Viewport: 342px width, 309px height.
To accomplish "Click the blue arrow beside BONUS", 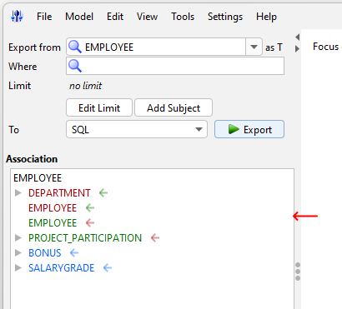I will point(74,252).
